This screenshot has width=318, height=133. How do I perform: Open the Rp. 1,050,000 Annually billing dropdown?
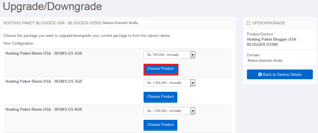click(x=169, y=83)
